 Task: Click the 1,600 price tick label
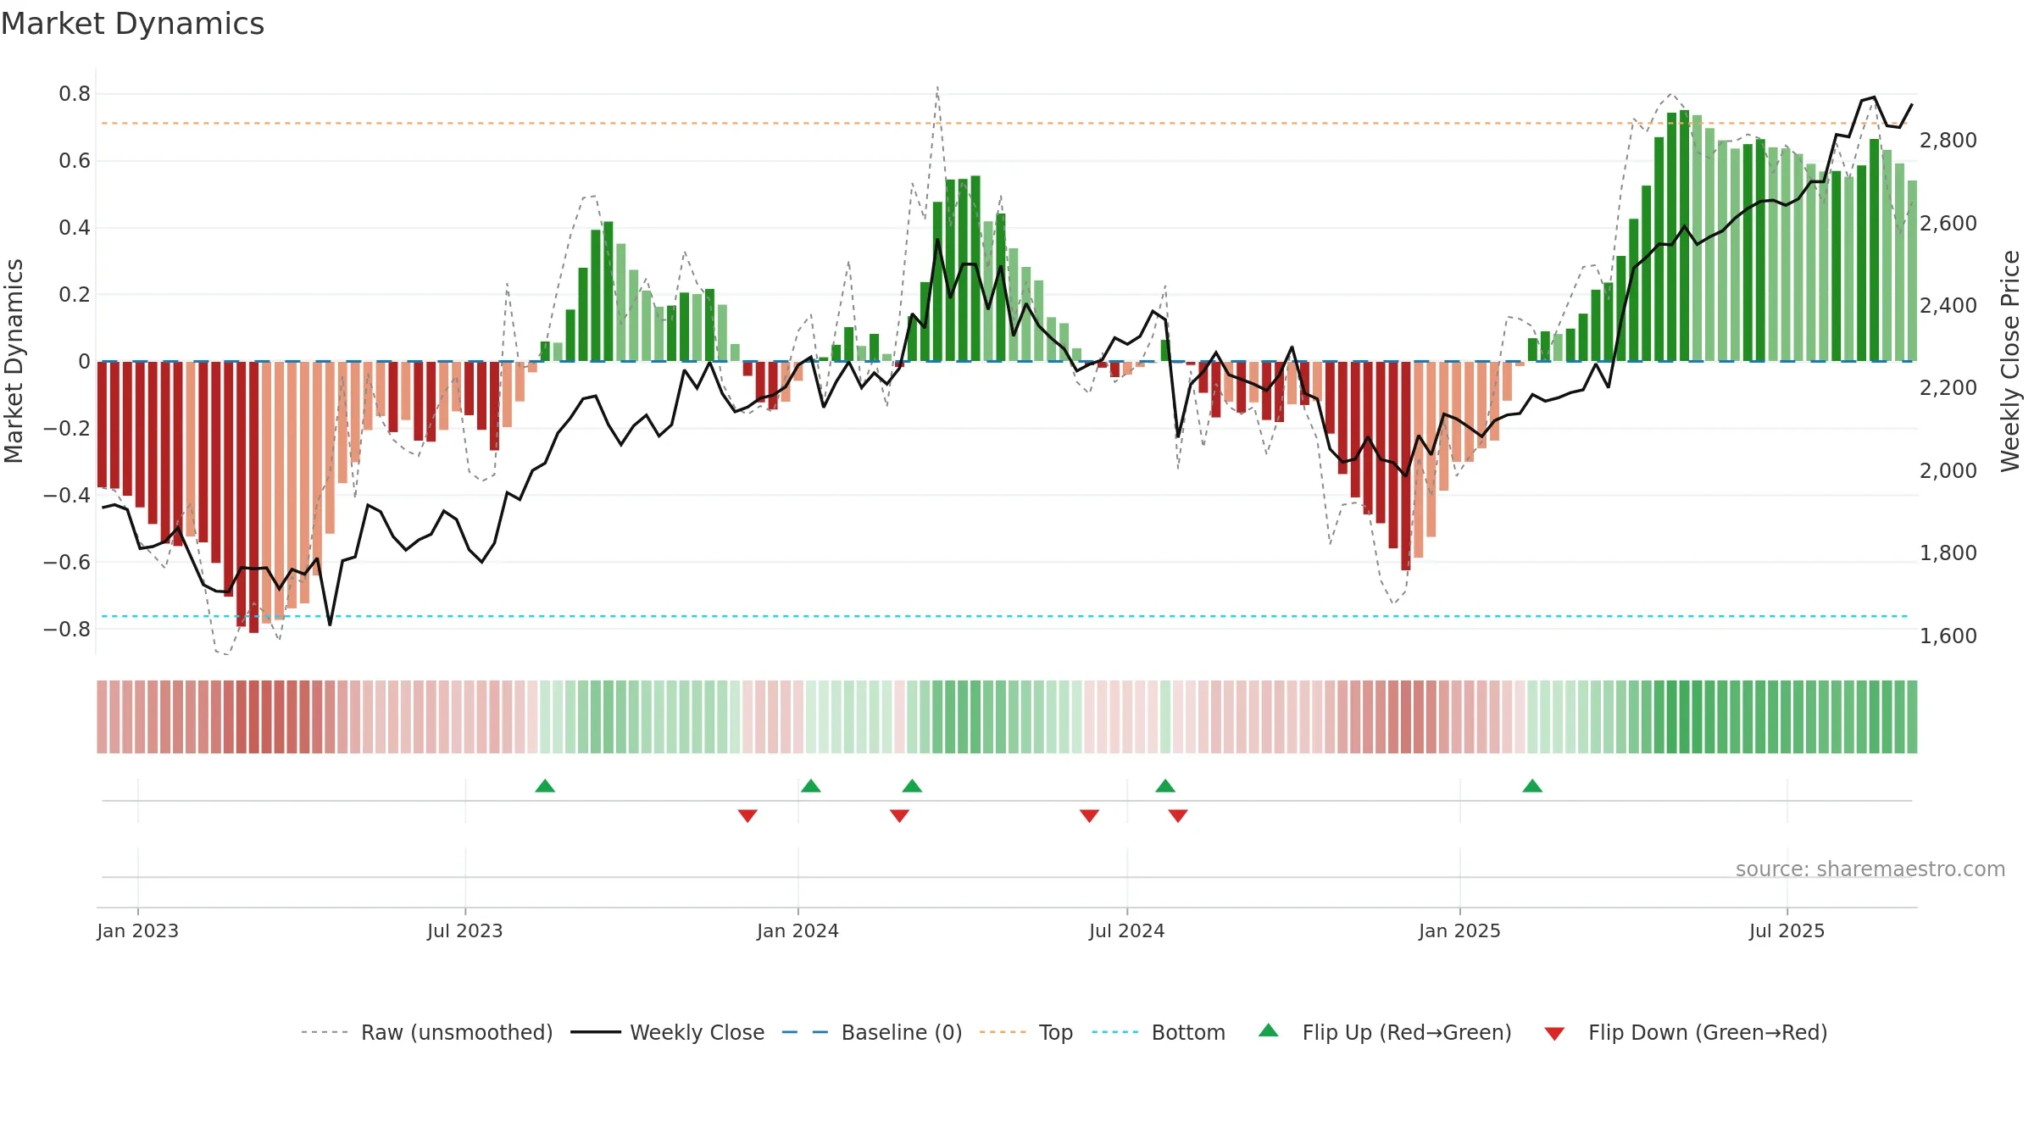pyautogui.click(x=1948, y=636)
